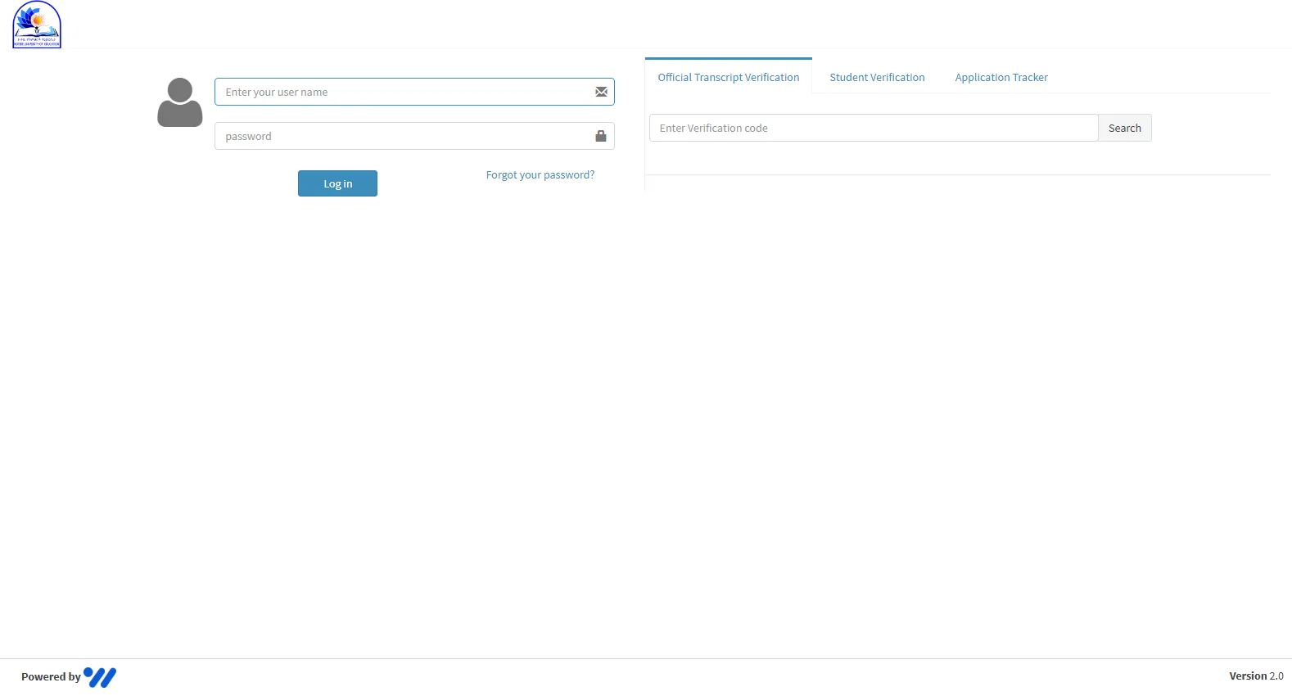Image resolution: width=1292 pixels, height=696 pixels.
Task: Click the blue Powered by logo
Action: tap(100, 677)
